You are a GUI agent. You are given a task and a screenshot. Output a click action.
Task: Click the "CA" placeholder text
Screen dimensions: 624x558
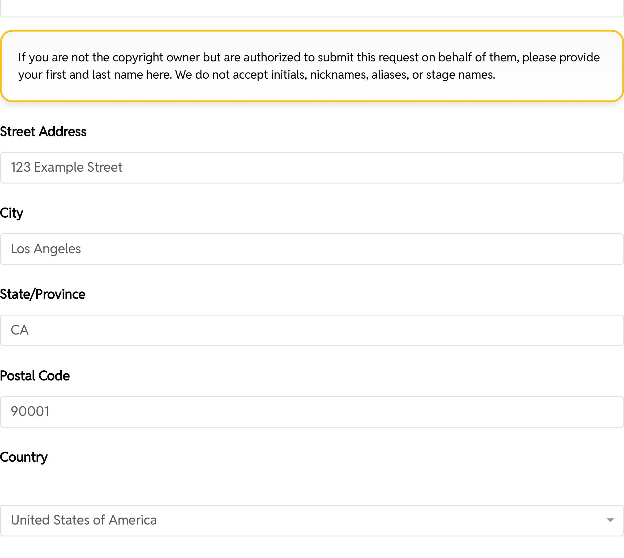(20, 330)
